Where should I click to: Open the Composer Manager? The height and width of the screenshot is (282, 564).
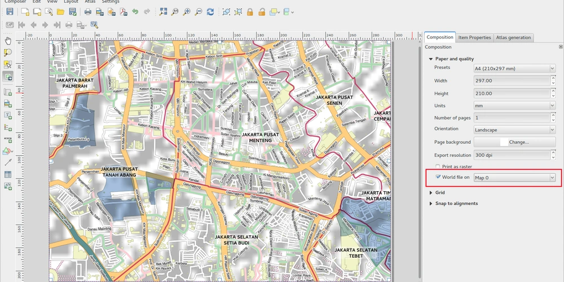[x=49, y=12]
